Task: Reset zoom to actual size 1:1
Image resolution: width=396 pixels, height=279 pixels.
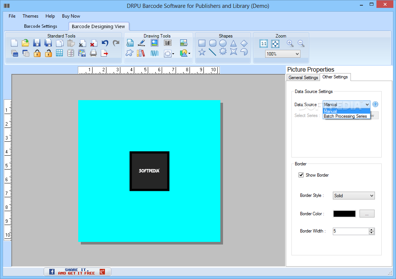Action: point(264,43)
